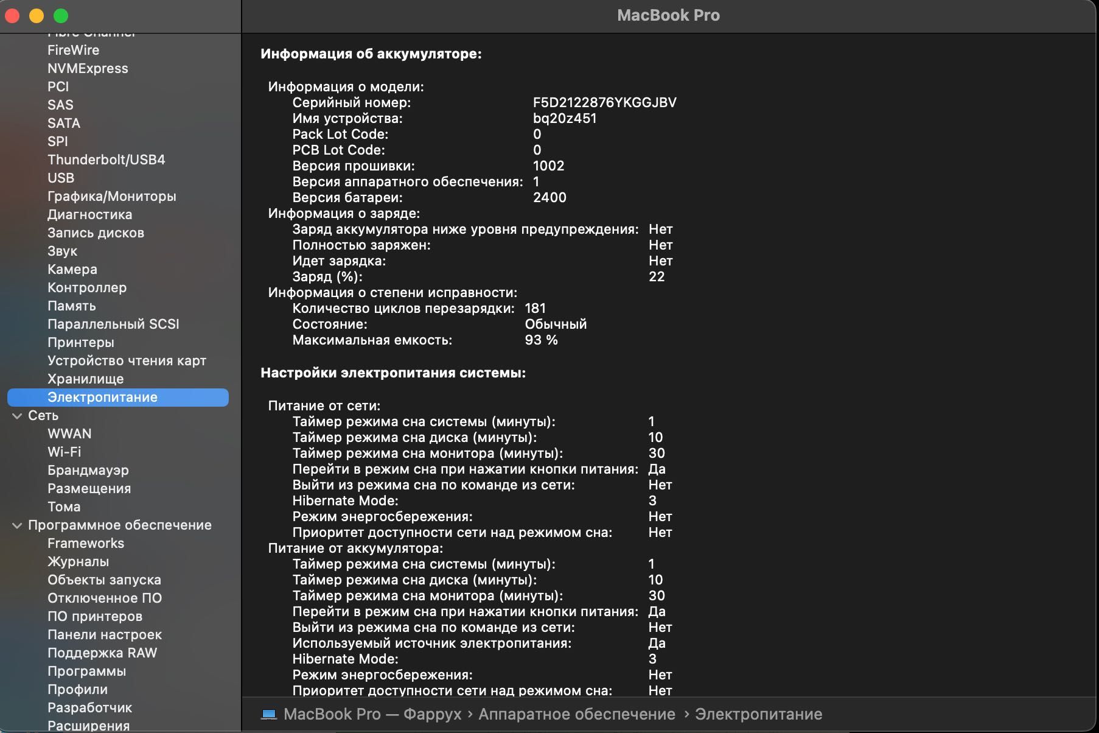This screenshot has width=1099, height=733.
Task: Click device name value bq20z451
Action: (565, 118)
